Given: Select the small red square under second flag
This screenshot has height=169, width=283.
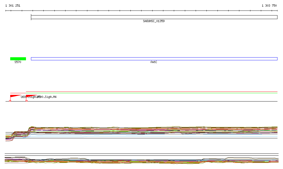Looking at the screenshot, I should click(27, 101).
